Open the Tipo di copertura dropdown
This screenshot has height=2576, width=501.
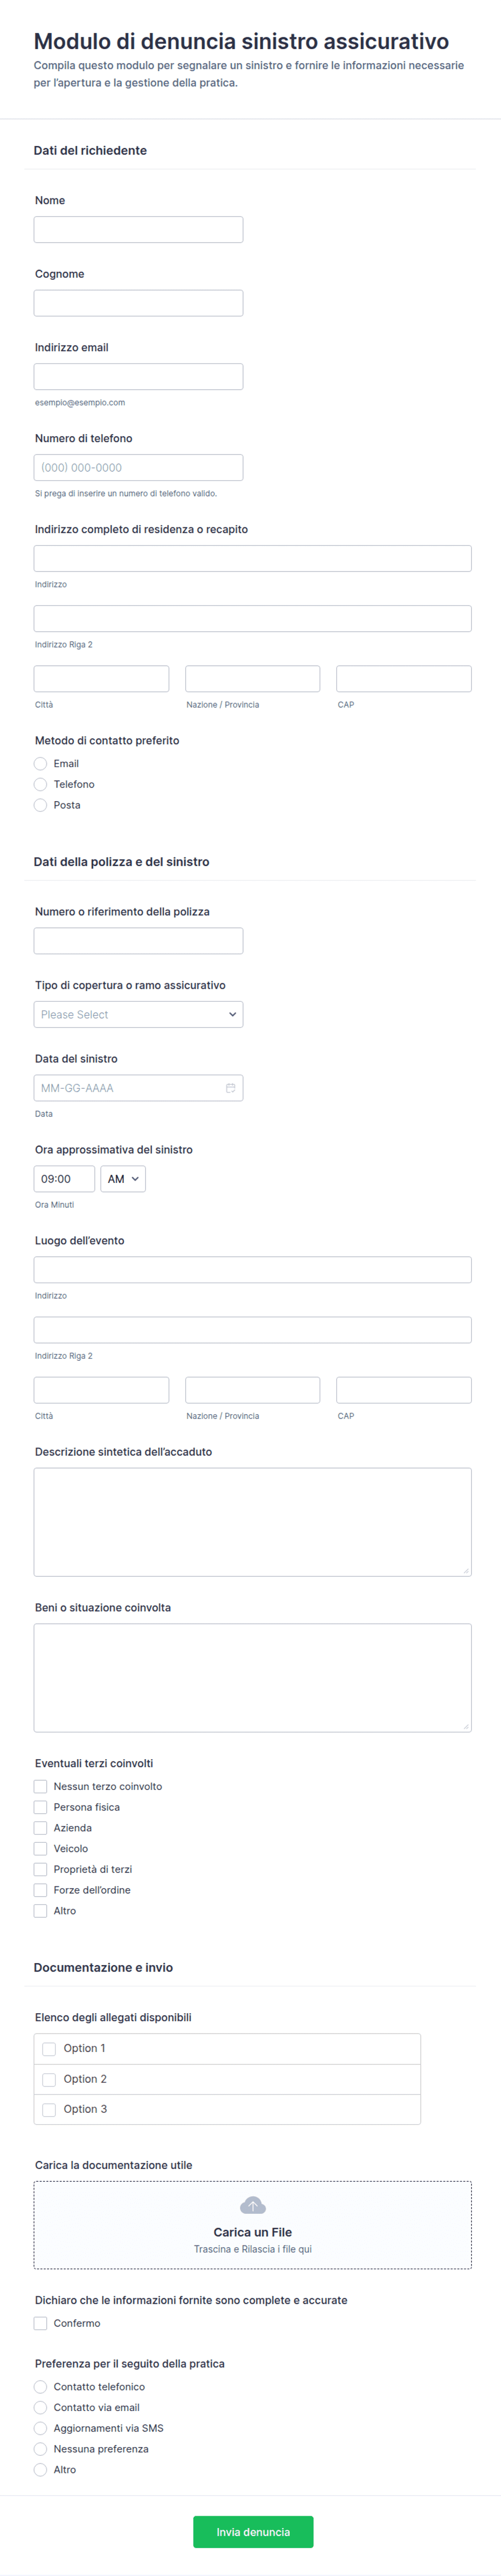point(138,1014)
